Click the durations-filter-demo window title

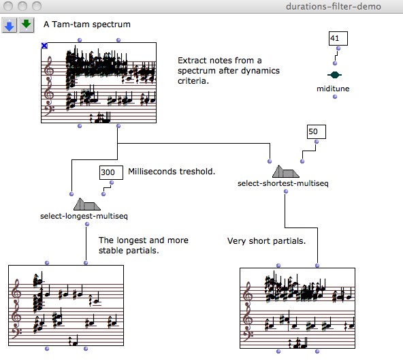(334, 6)
